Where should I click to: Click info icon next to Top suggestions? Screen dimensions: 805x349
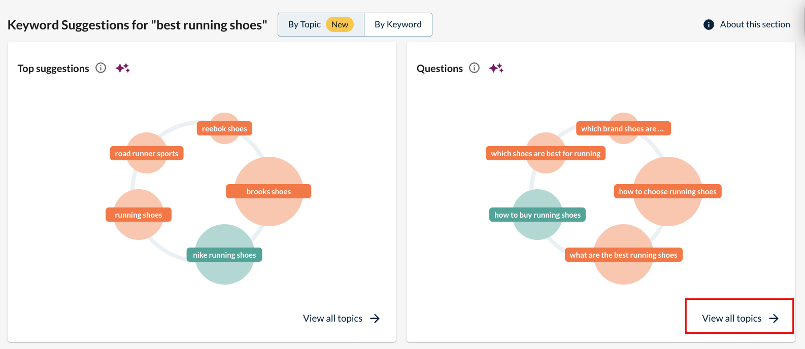(101, 68)
